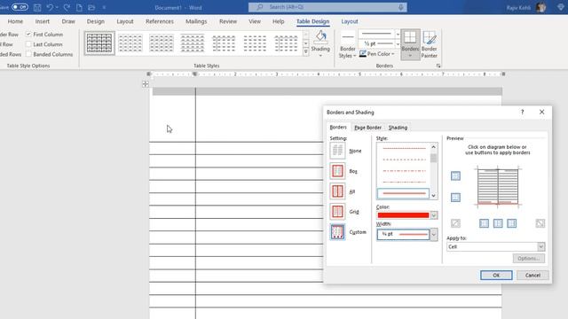Open the ½ pt line weight dropdown

coord(398,43)
